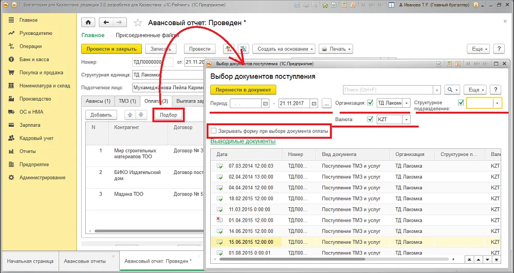This screenshot has width=514, height=273.
Task: Navigate forward with the right arrow
Action: (x=120, y=23)
